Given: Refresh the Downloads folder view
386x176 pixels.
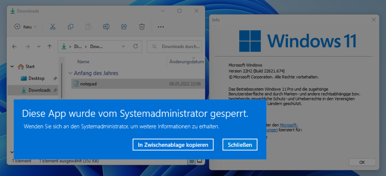Looking at the screenshot, I should 135,46.
